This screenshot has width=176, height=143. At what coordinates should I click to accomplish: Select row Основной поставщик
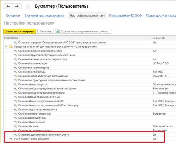pyautogui.click(x=90, y=122)
